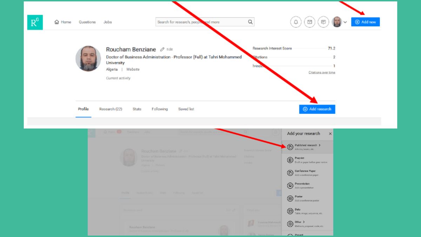Click the blue Add new button
The image size is (421, 237).
click(x=365, y=22)
